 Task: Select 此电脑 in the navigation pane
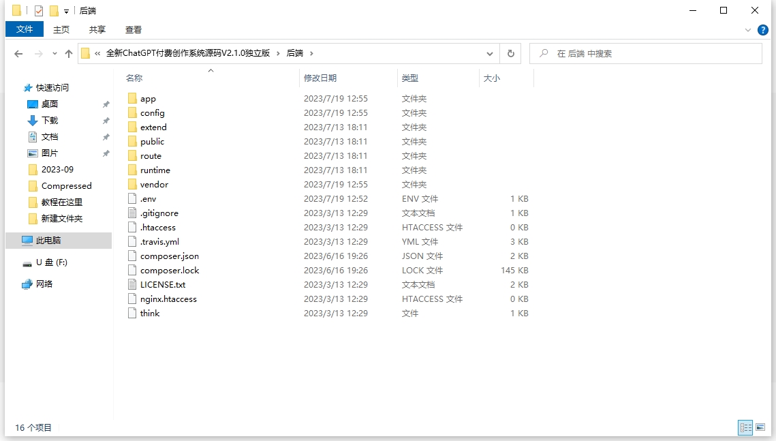pyautogui.click(x=48, y=241)
